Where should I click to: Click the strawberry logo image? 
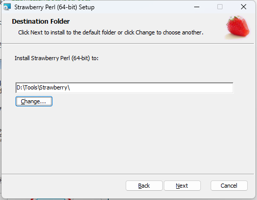238,27
